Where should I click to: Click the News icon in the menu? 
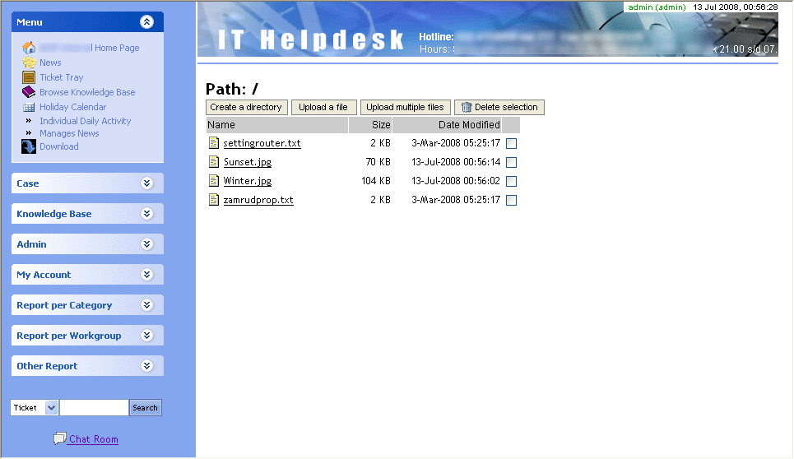pos(29,63)
